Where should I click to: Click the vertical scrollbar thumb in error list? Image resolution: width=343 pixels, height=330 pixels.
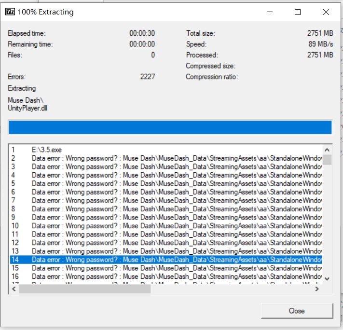[327, 160]
